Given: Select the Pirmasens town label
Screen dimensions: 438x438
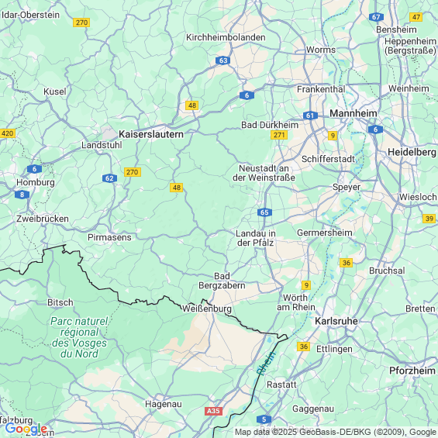Looking at the screenshot, I should point(109,237).
